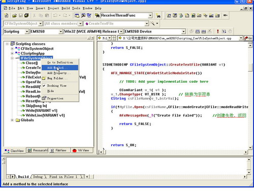Switch to the ClassView tab
Screen dimensions: 254x191
[15, 150]
